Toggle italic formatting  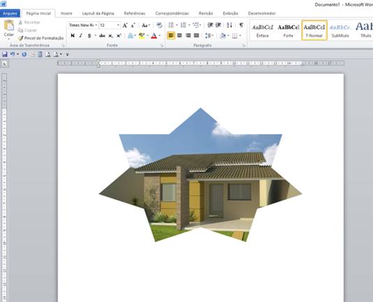pyautogui.click(x=81, y=36)
